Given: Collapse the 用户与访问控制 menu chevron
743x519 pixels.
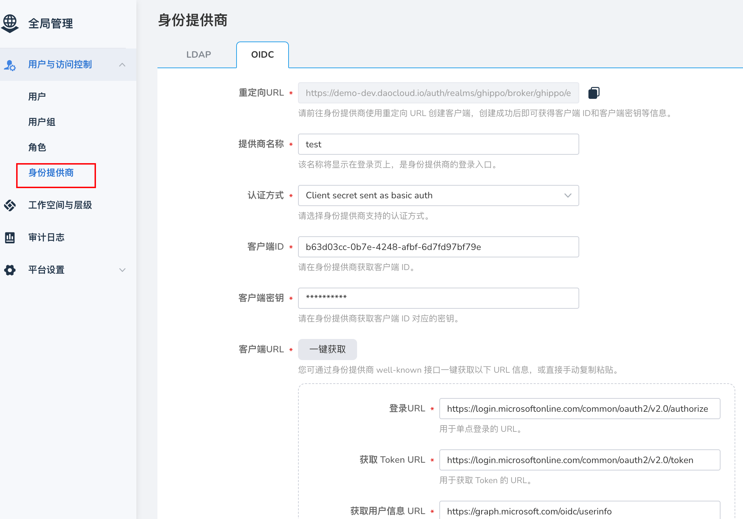Looking at the screenshot, I should coord(122,65).
